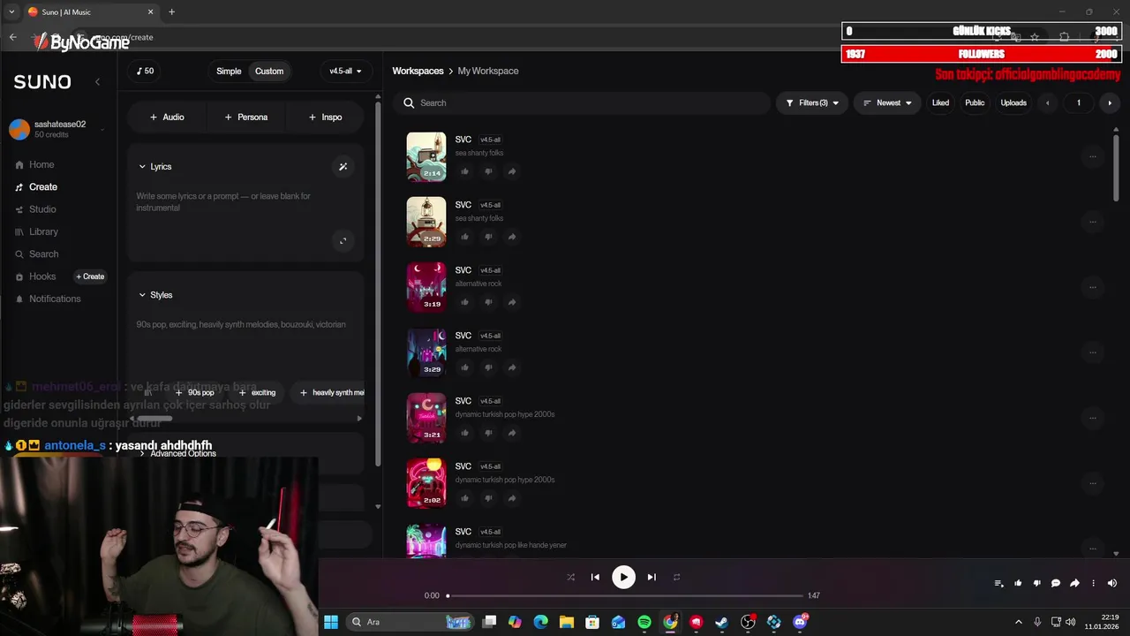The image size is (1130, 636).
Task: Open more options for the 2:14 song row
Action: (x=1092, y=156)
